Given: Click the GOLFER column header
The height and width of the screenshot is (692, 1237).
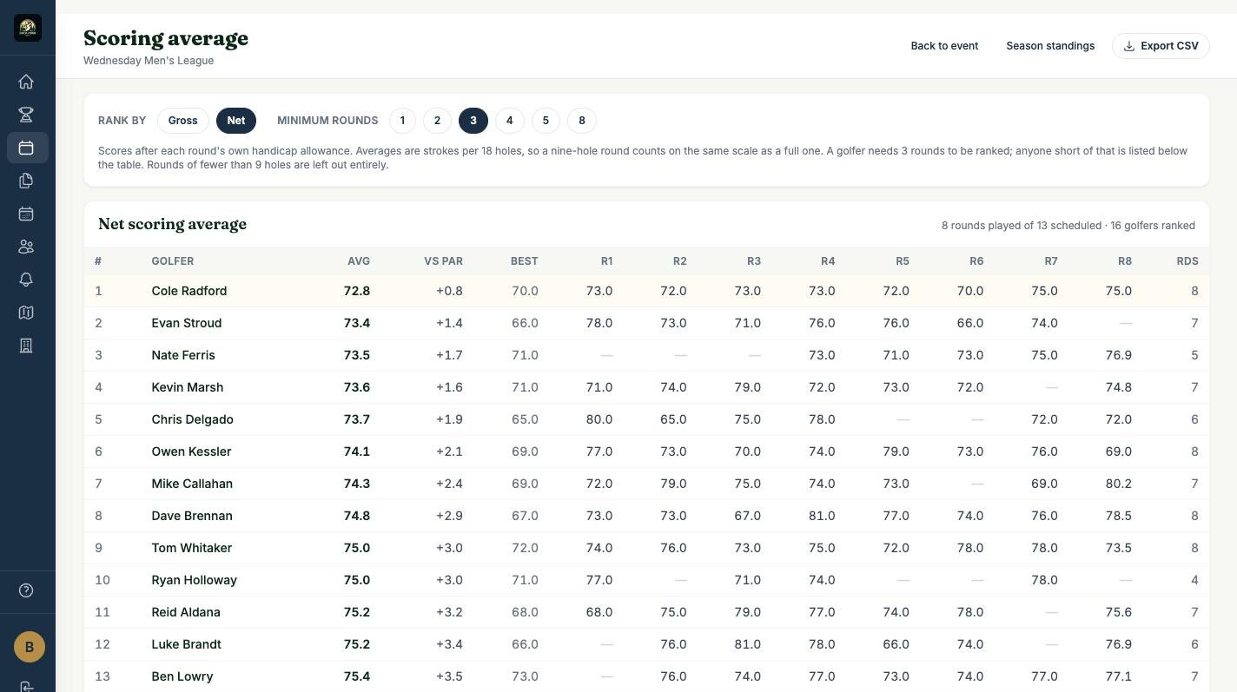Looking at the screenshot, I should coord(172,261).
